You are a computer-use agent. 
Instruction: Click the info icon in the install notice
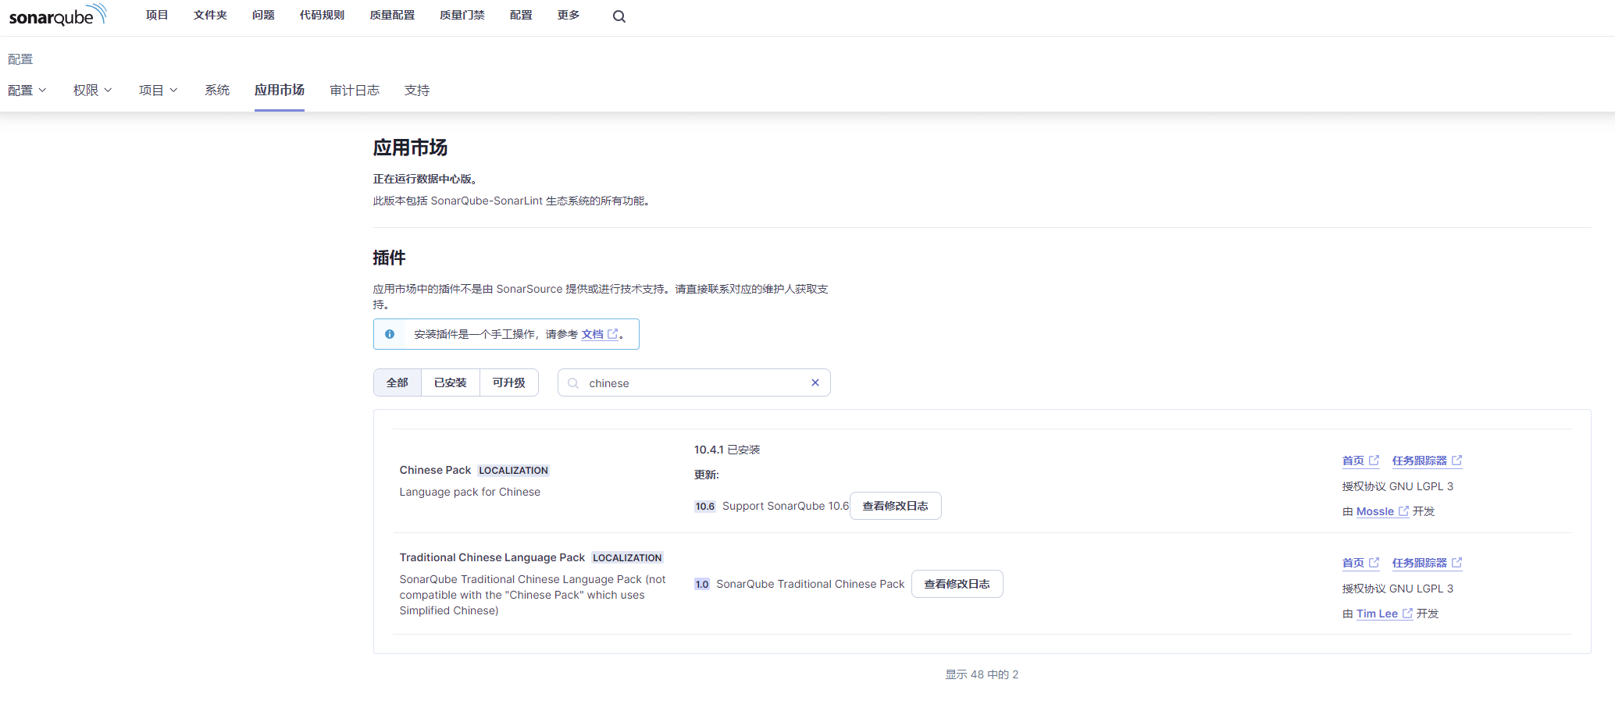click(x=390, y=334)
